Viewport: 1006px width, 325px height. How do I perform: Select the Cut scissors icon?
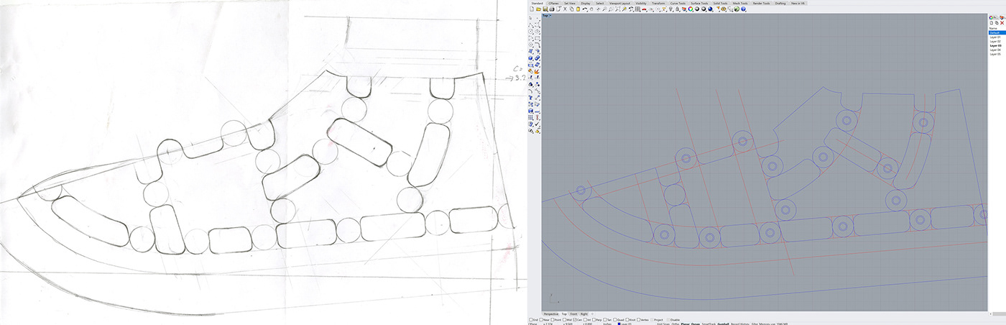tap(565, 9)
